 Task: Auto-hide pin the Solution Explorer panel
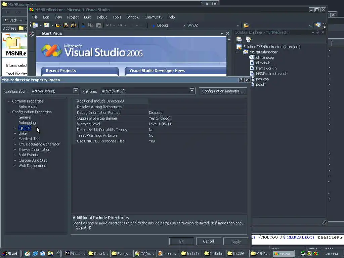coord(317,32)
